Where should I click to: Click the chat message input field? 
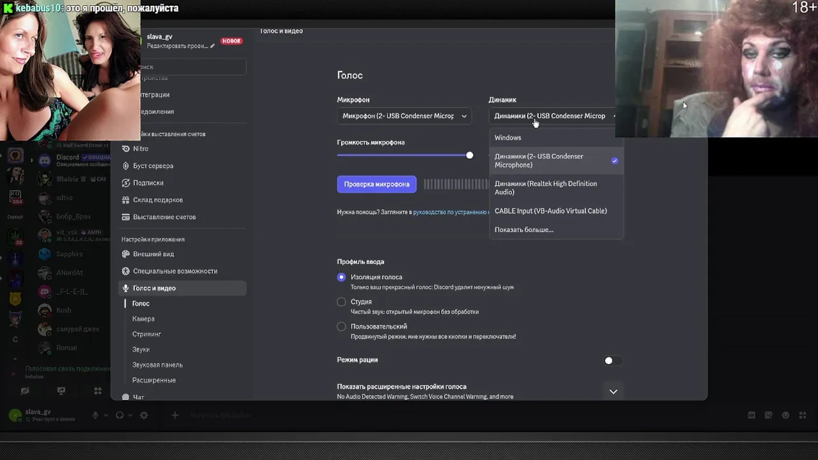point(460,415)
